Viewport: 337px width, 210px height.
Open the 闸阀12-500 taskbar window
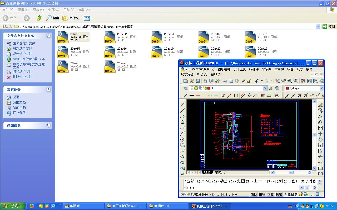pyautogui.click(x=167, y=206)
